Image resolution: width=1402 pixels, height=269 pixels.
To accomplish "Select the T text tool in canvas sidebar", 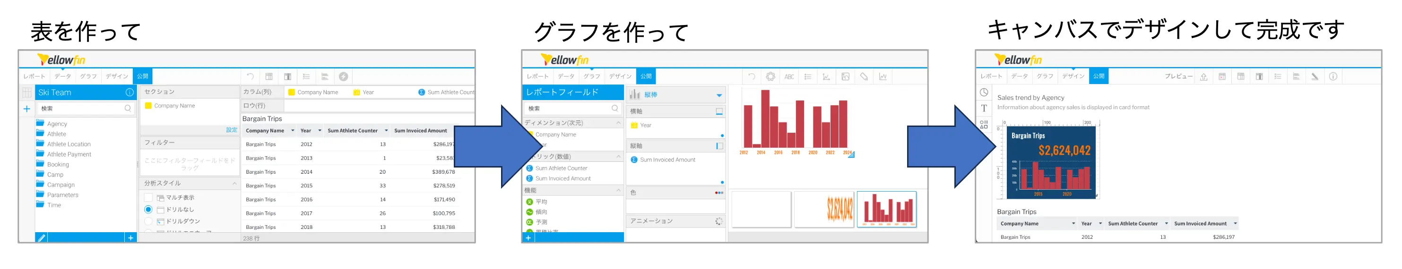I will click(x=984, y=109).
